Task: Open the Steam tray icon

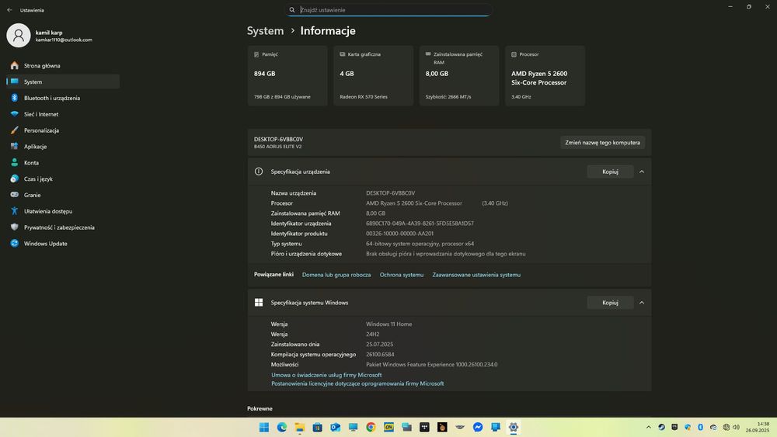Action: tap(661, 427)
